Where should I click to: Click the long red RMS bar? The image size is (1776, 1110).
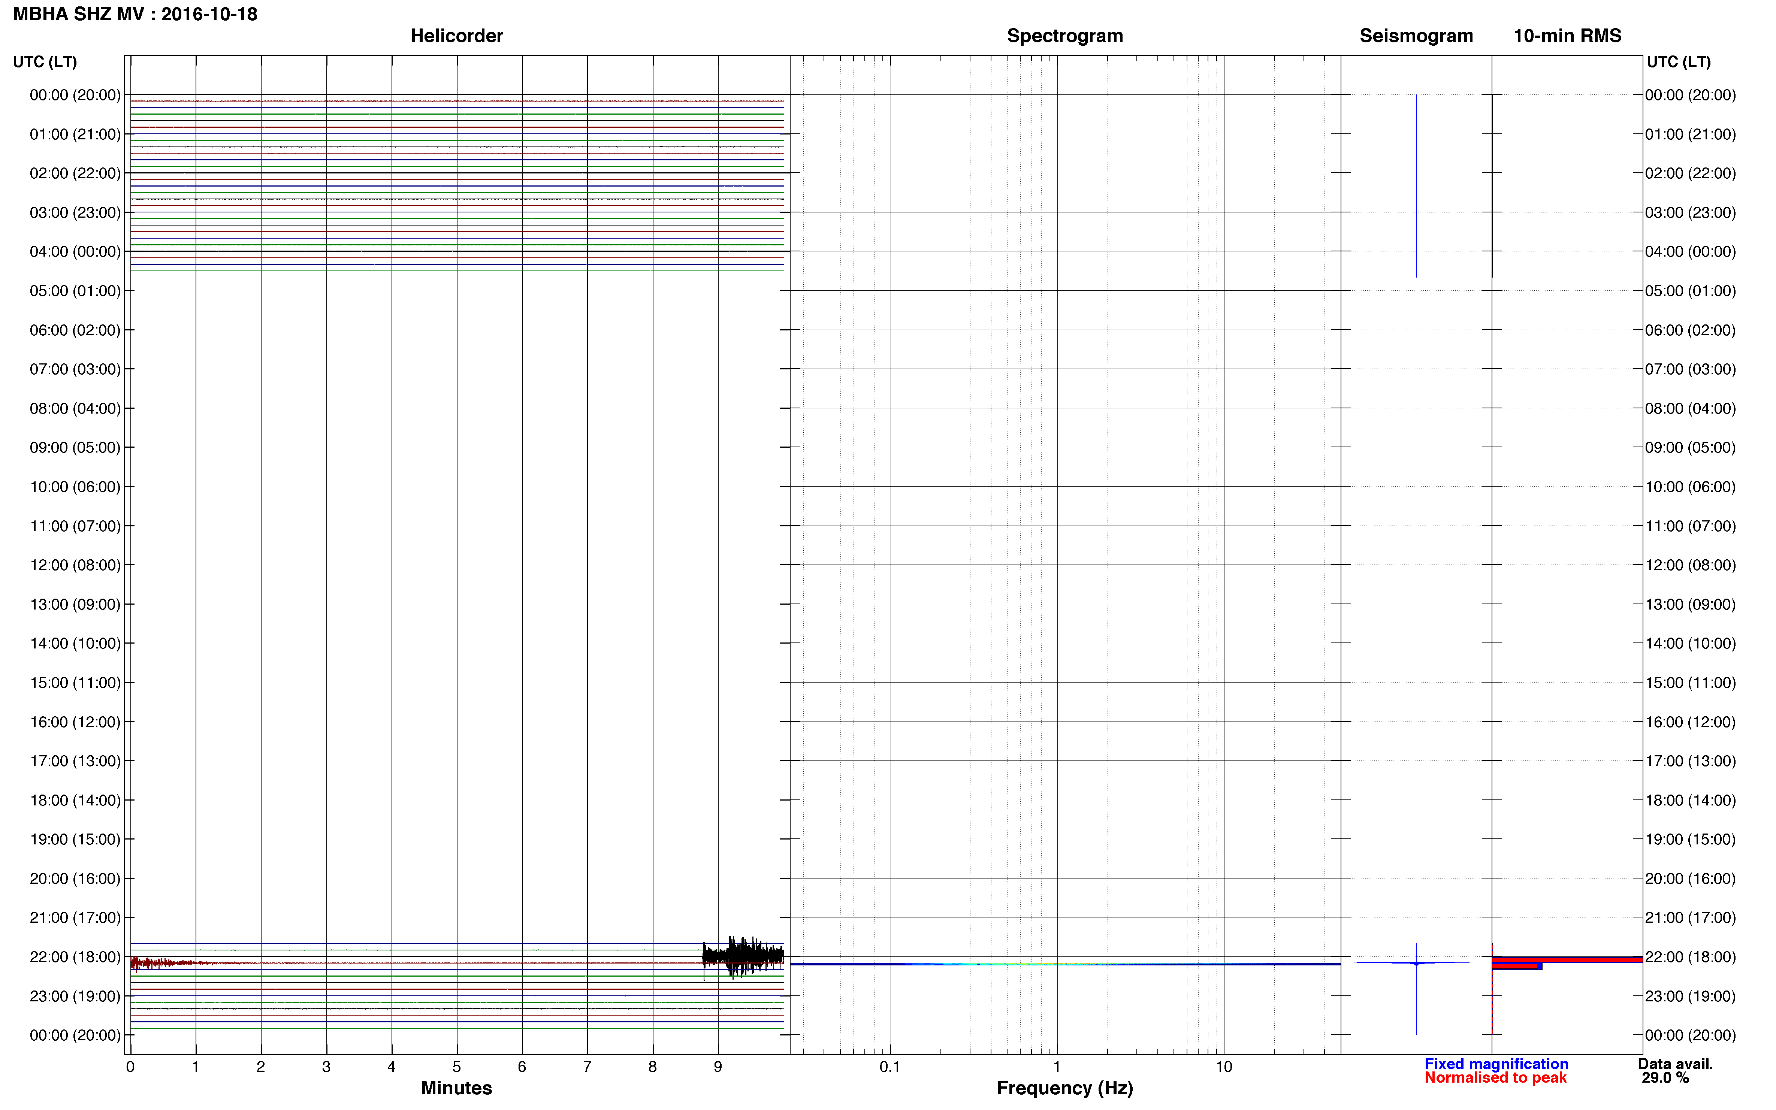1567,959
